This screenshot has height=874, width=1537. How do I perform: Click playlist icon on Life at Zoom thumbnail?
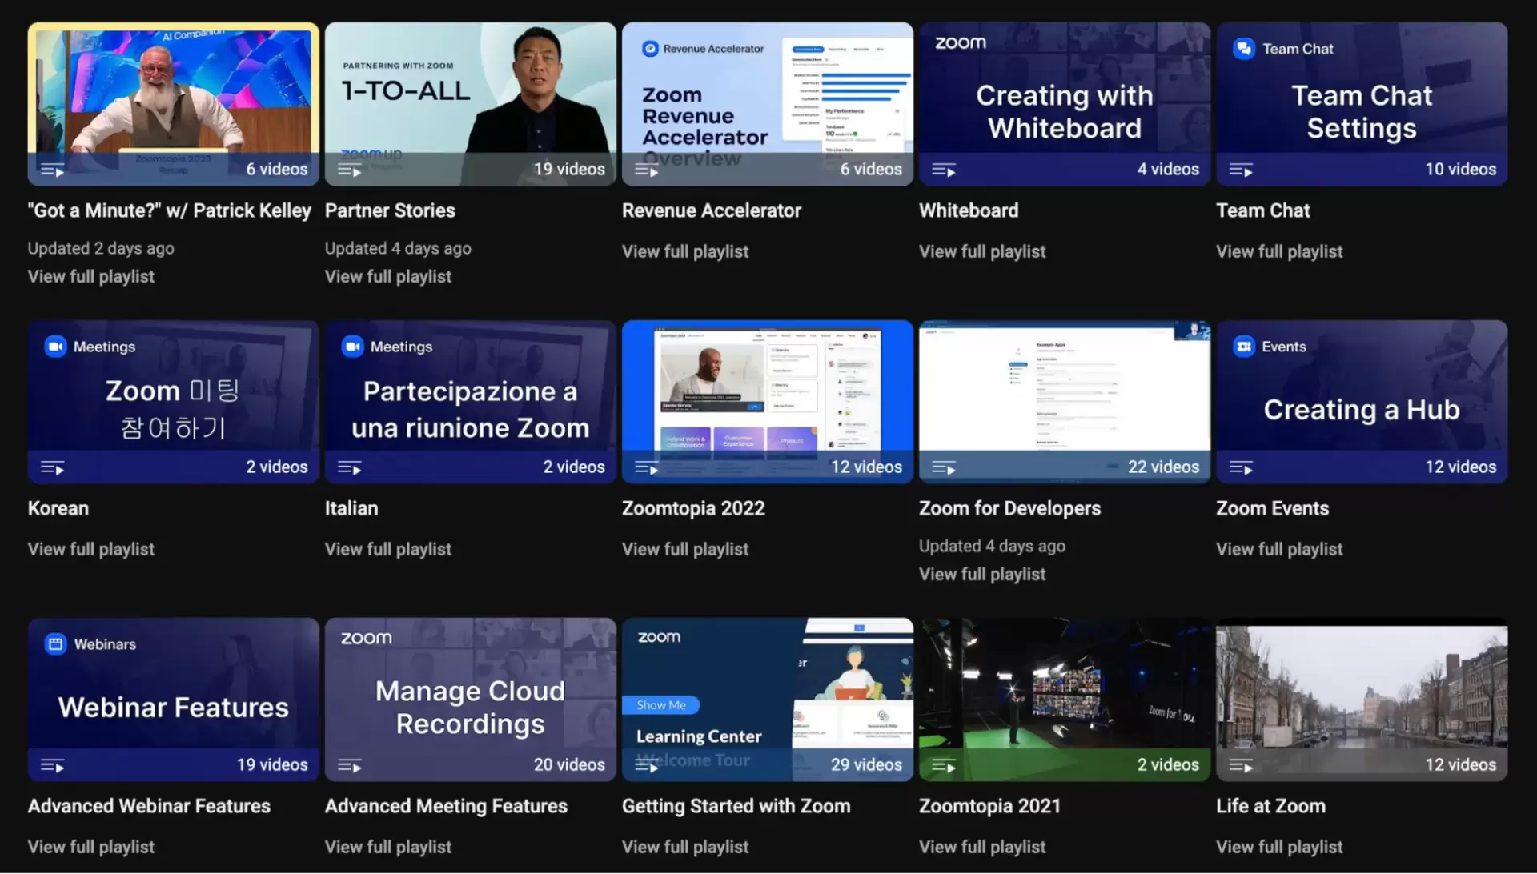(x=1241, y=765)
